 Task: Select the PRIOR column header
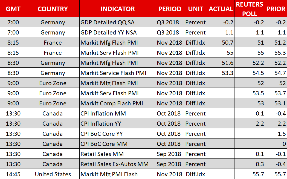pyautogui.click(x=276, y=9)
